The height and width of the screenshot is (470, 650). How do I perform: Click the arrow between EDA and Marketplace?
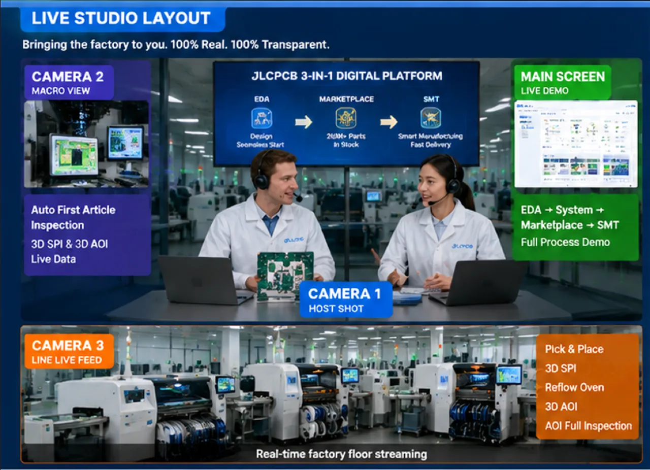click(x=304, y=122)
